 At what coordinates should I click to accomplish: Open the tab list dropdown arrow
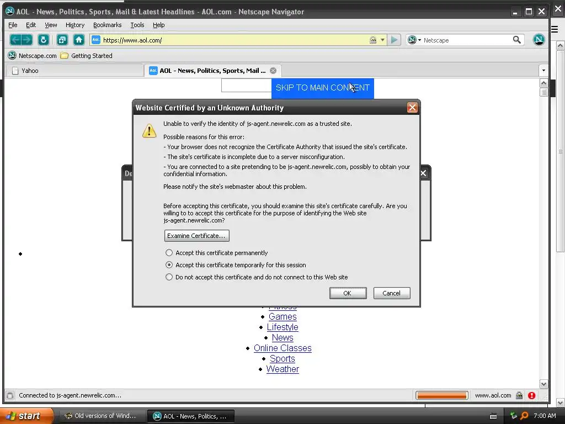[543, 70]
